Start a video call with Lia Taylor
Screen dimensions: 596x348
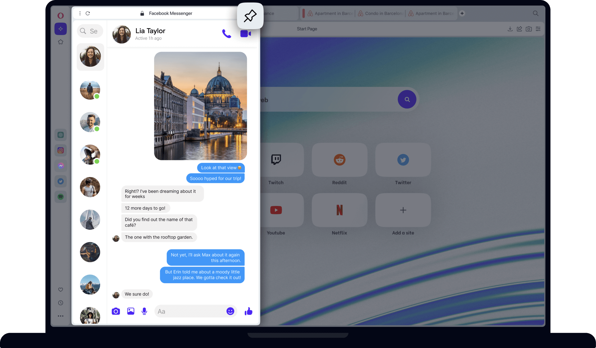point(245,33)
